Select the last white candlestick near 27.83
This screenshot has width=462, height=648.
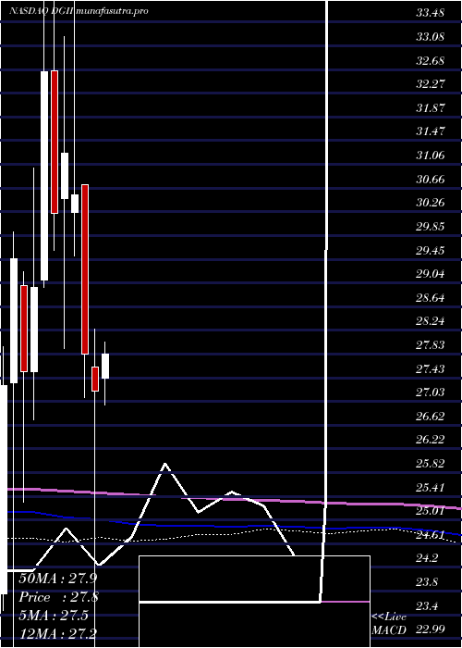pyautogui.click(x=105, y=366)
